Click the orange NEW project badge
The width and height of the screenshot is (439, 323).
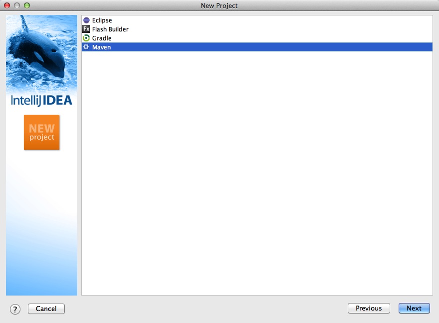click(41, 132)
